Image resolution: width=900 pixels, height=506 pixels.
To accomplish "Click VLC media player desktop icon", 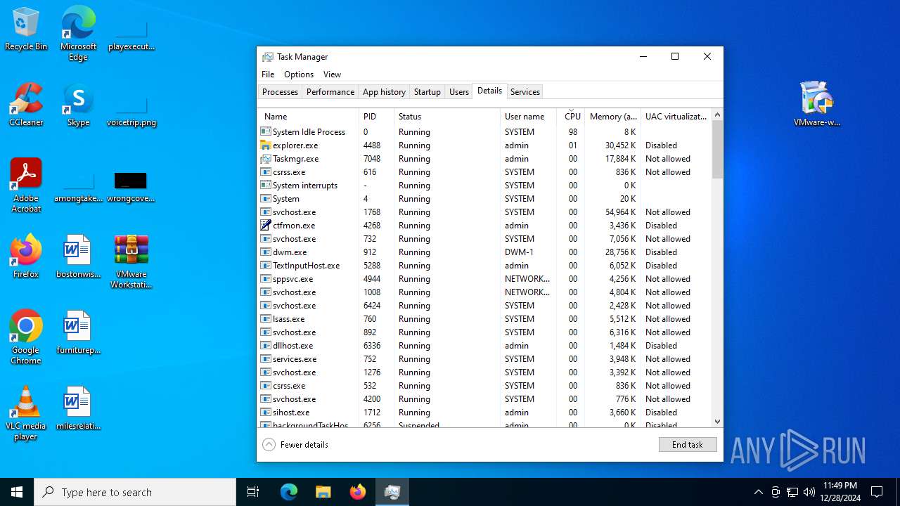I will pos(26,413).
